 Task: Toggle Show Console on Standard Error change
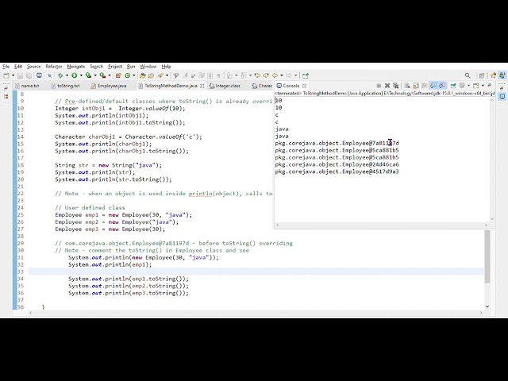tap(442, 86)
